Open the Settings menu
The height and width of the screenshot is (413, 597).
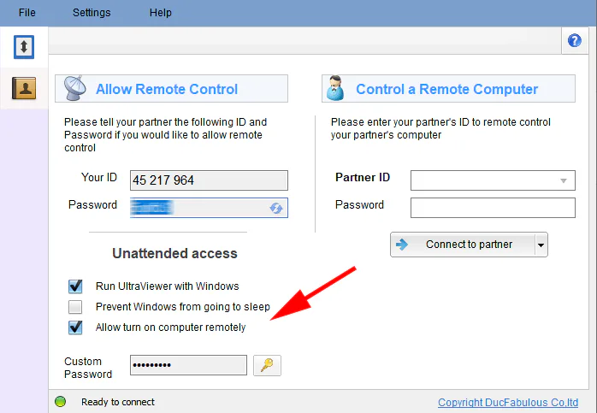(x=92, y=13)
